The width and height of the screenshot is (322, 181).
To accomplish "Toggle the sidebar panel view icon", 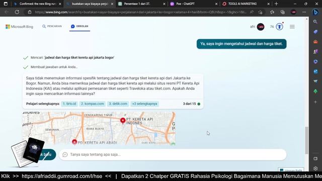I will [x=315, y=159].
